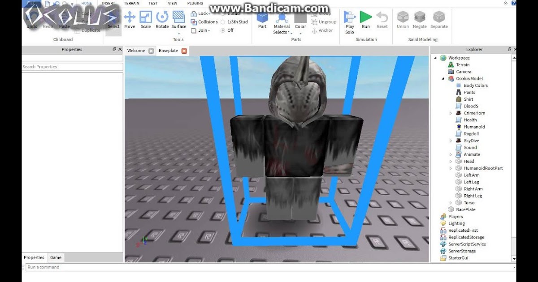Screen dimensions: 538x282
Task: Apply Negate solid modeling
Action: 420,20
